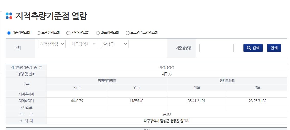Select the 도곽선택조회 radio option
This screenshot has width=290, height=130.
point(38,33)
